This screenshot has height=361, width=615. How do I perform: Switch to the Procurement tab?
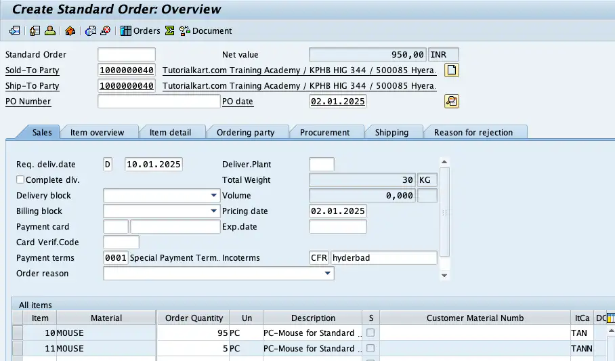click(324, 132)
